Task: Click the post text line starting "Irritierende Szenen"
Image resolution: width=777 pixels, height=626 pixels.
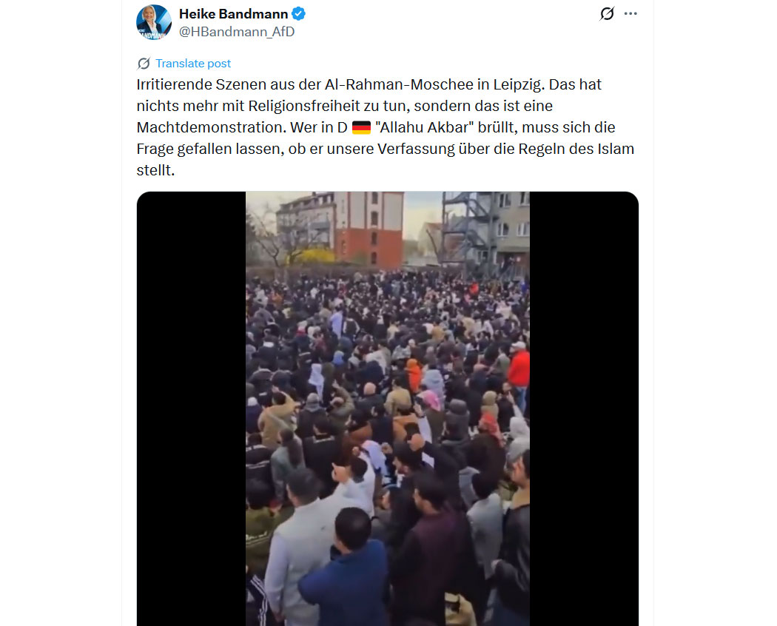Action: click(369, 85)
